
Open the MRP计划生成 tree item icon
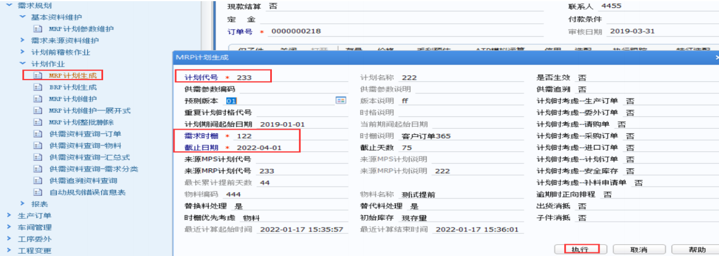[x=38, y=75]
